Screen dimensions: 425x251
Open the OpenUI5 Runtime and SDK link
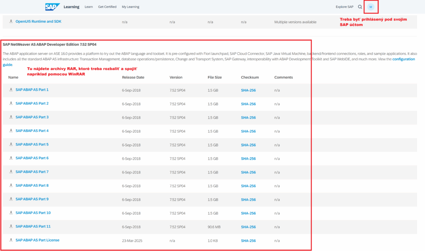pos(38,22)
